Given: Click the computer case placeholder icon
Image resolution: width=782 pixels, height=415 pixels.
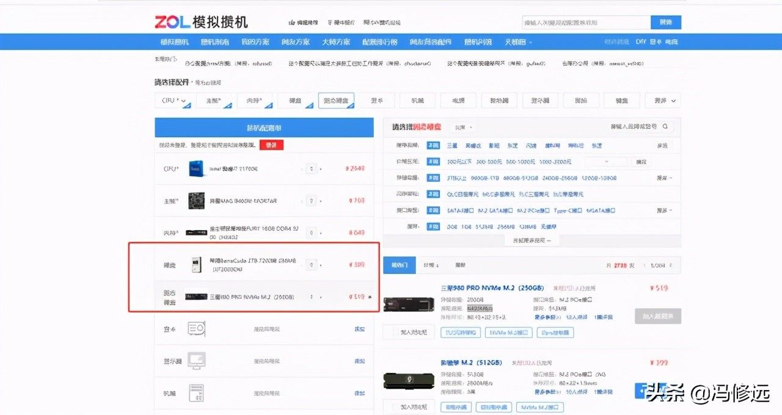Looking at the screenshot, I should [196, 392].
